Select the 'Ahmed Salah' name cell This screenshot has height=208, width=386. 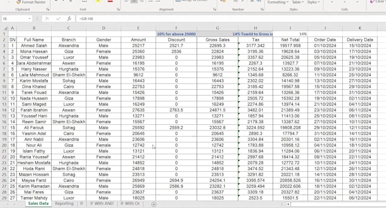pyautogui.click(x=34, y=46)
